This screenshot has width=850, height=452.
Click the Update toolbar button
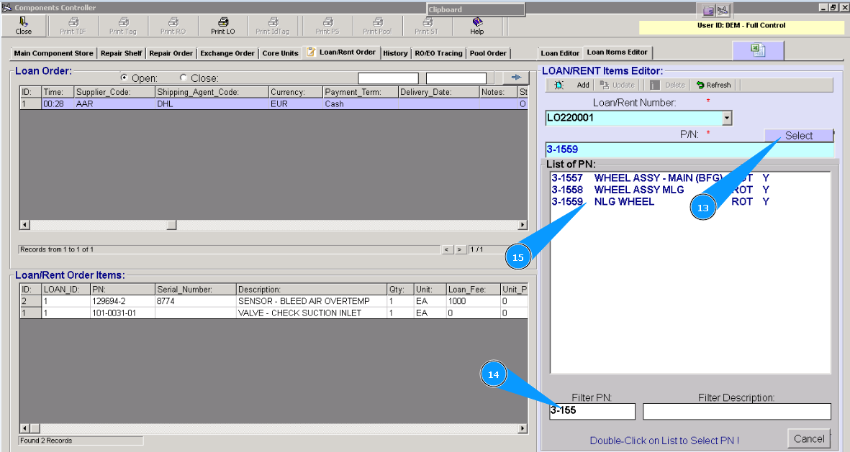618,85
